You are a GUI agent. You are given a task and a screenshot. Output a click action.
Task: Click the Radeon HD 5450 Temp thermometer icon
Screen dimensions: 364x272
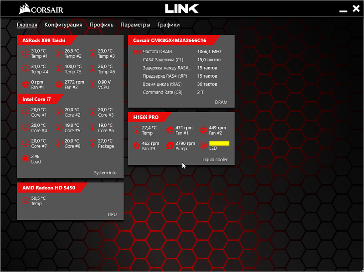point(26,201)
